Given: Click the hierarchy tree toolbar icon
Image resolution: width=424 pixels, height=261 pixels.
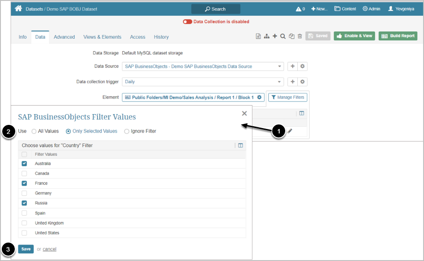Looking at the screenshot, I should [x=267, y=36].
